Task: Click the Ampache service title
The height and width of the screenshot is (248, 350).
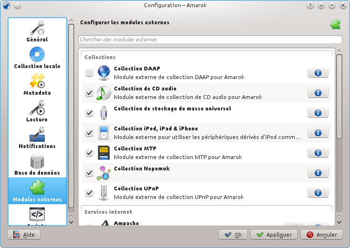Action: pyautogui.click(x=126, y=223)
